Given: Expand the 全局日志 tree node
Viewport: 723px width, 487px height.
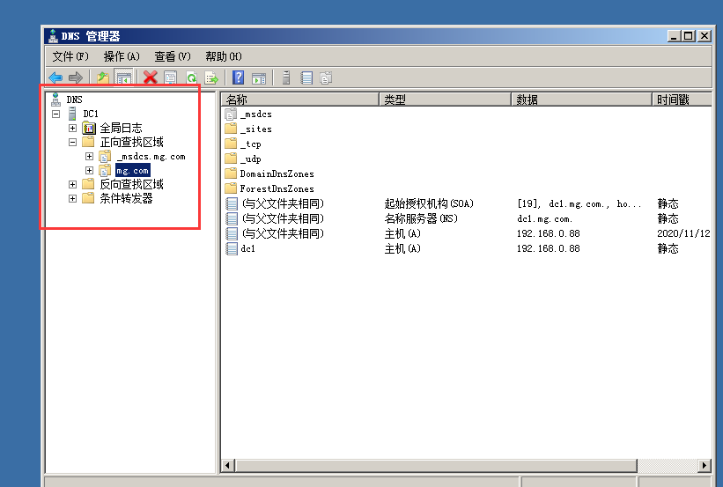Looking at the screenshot, I should (72, 128).
